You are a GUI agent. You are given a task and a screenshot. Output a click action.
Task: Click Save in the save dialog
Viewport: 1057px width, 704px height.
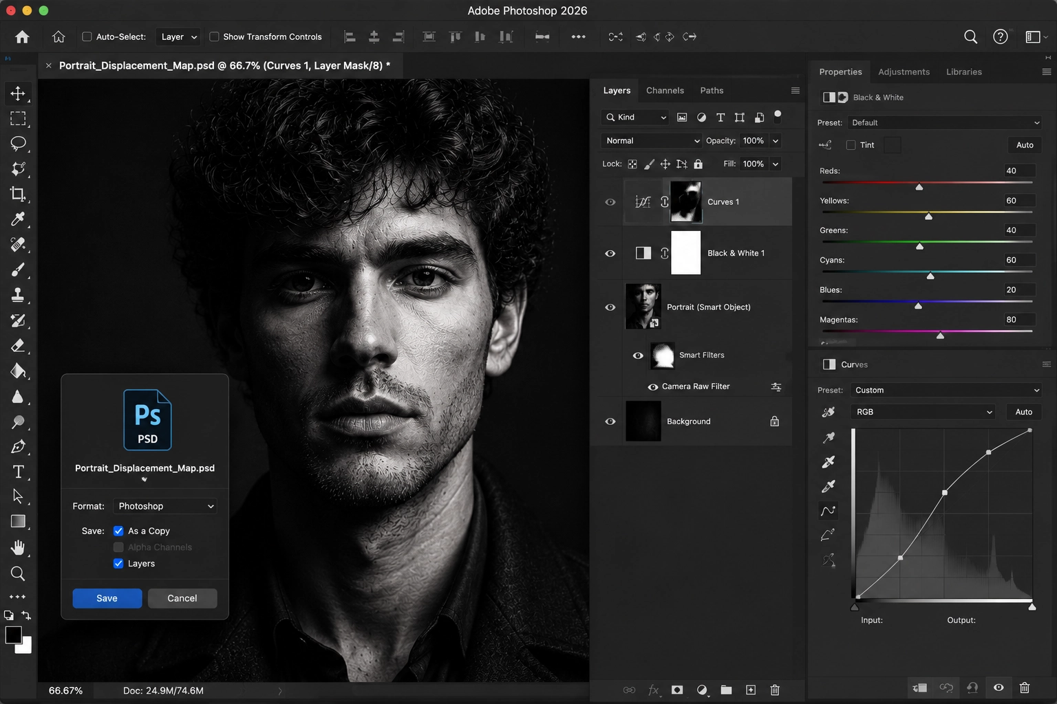[107, 598]
